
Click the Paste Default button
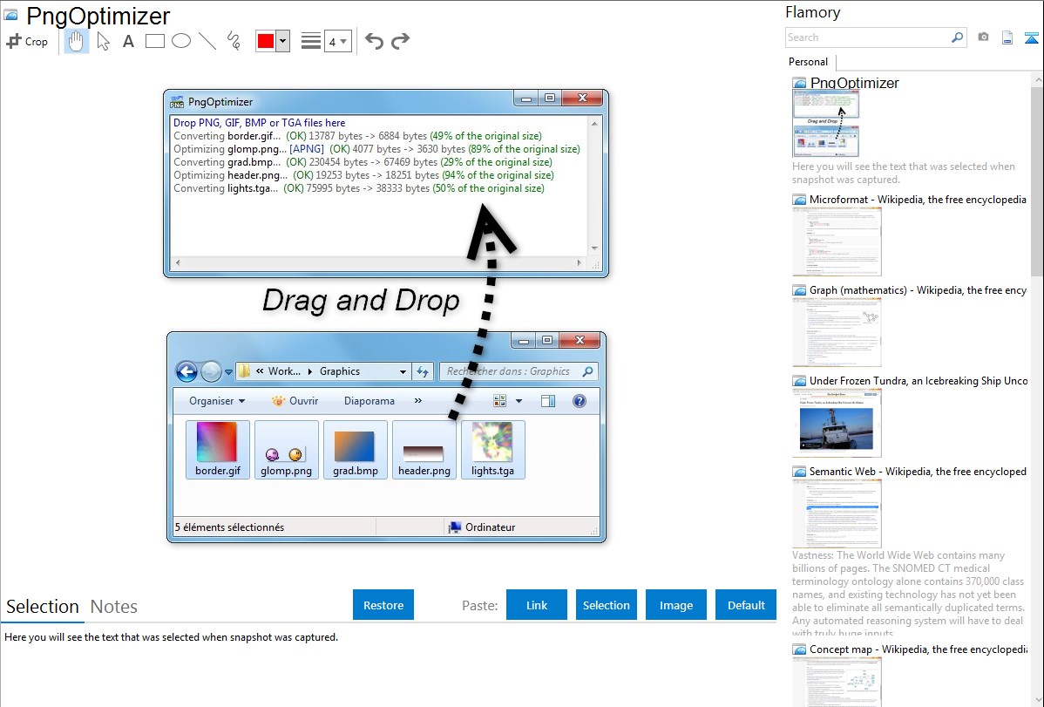746,605
